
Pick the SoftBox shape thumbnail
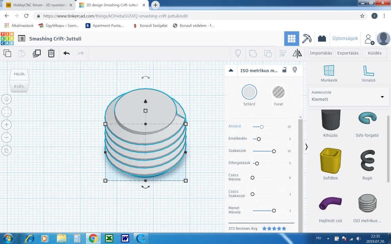coord(330,161)
